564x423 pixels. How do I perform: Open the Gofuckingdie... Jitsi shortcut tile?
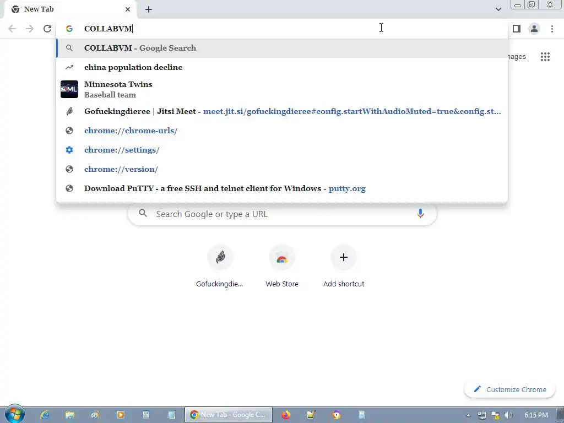(220, 266)
